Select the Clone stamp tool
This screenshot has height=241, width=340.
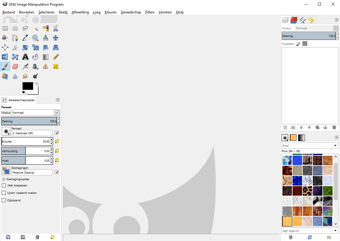pos(45,66)
